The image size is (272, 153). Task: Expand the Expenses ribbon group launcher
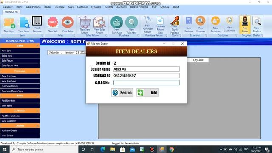(206, 36)
